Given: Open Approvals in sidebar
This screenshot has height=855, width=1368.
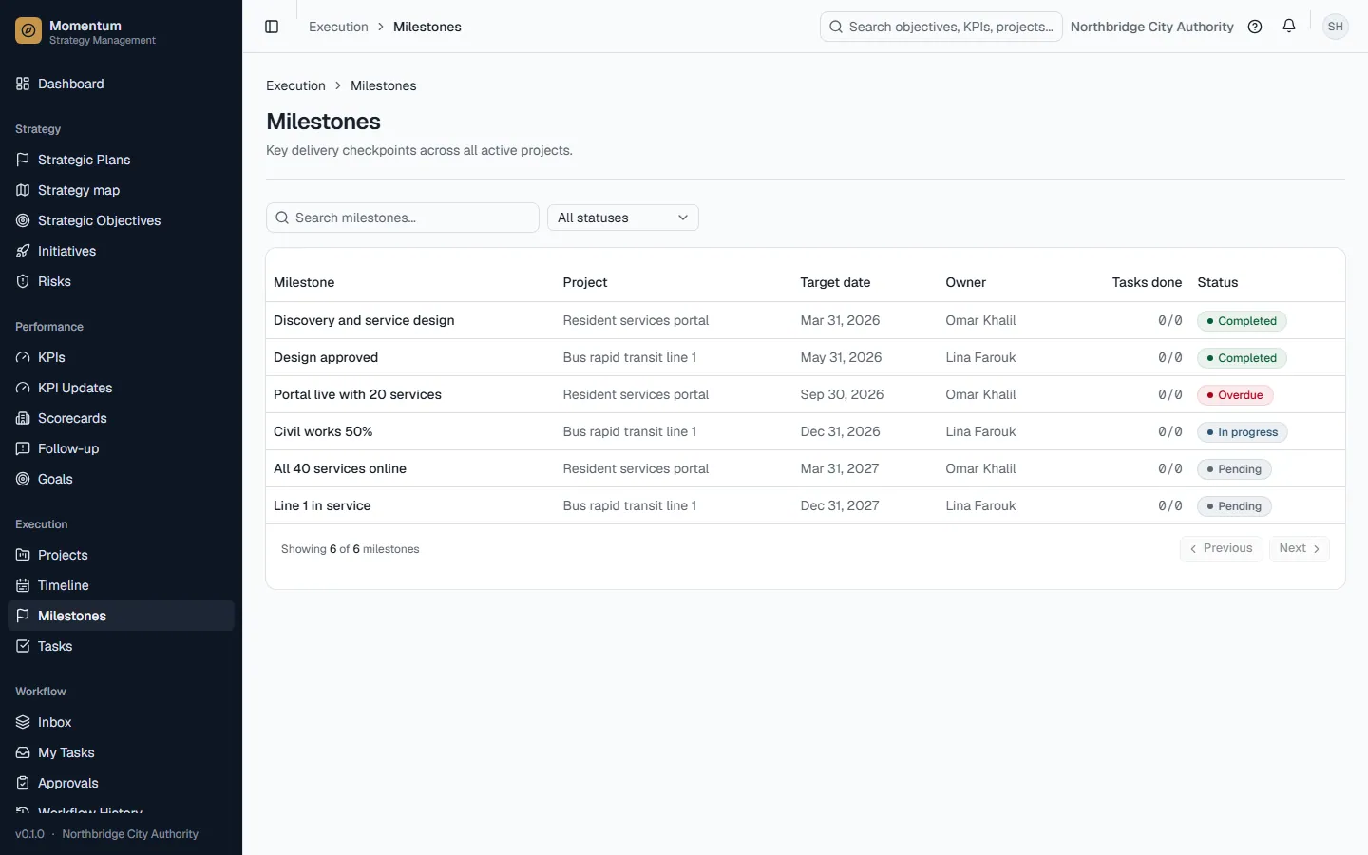Looking at the screenshot, I should click(x=121, y=783).
